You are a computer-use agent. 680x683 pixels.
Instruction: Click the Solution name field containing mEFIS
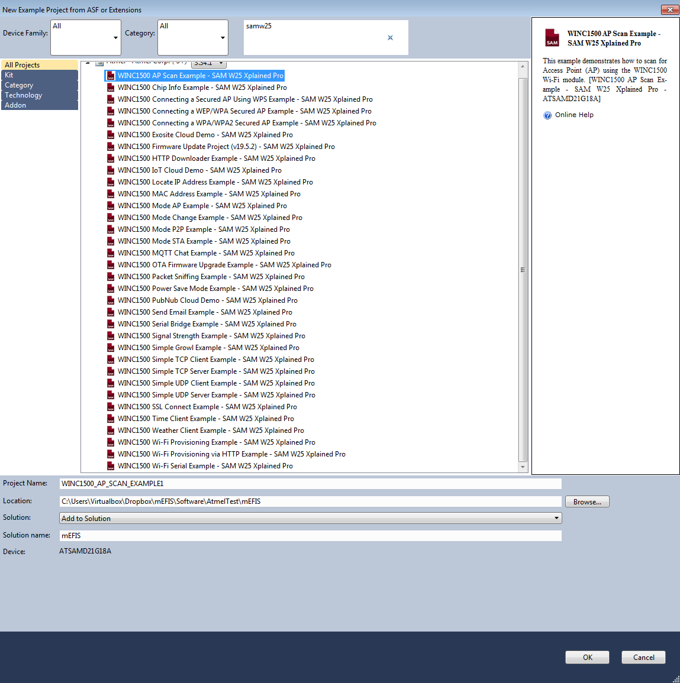click(310, 535)
